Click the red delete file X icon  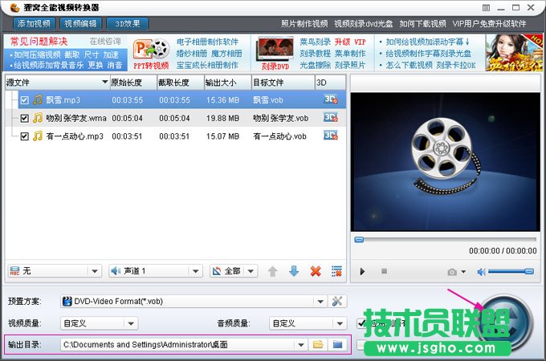tap(316, 271)
